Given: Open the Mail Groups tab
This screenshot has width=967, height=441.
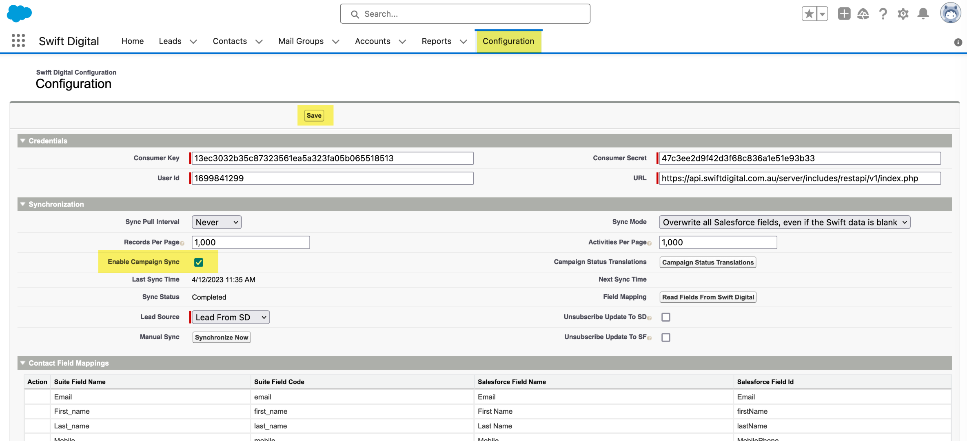Looking at the screenshot, I should tap(301, 41).
